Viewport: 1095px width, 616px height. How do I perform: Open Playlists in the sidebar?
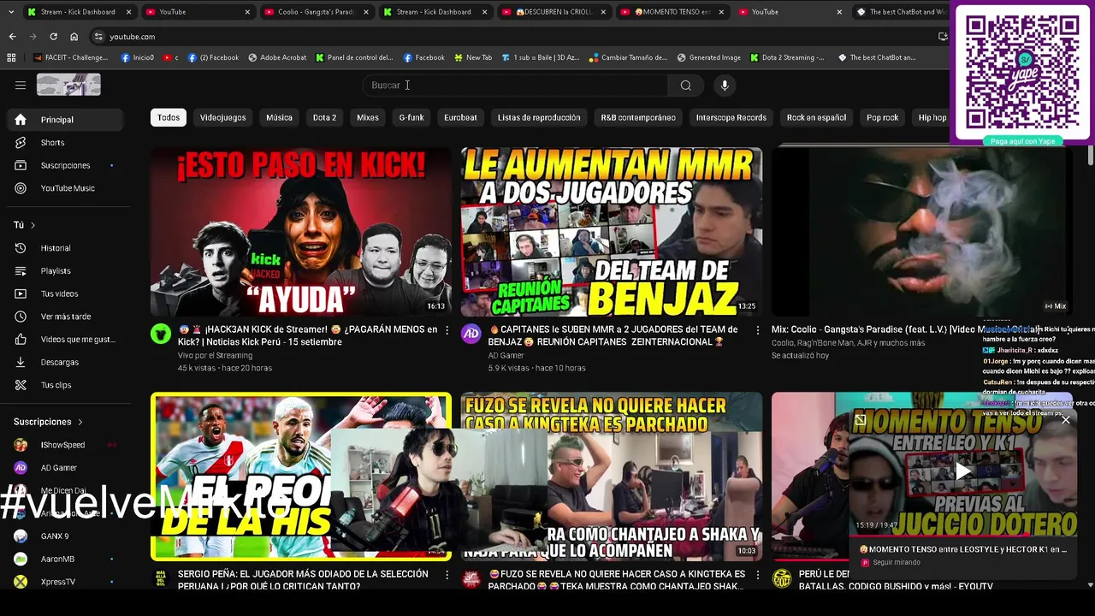tap(56, 271)
